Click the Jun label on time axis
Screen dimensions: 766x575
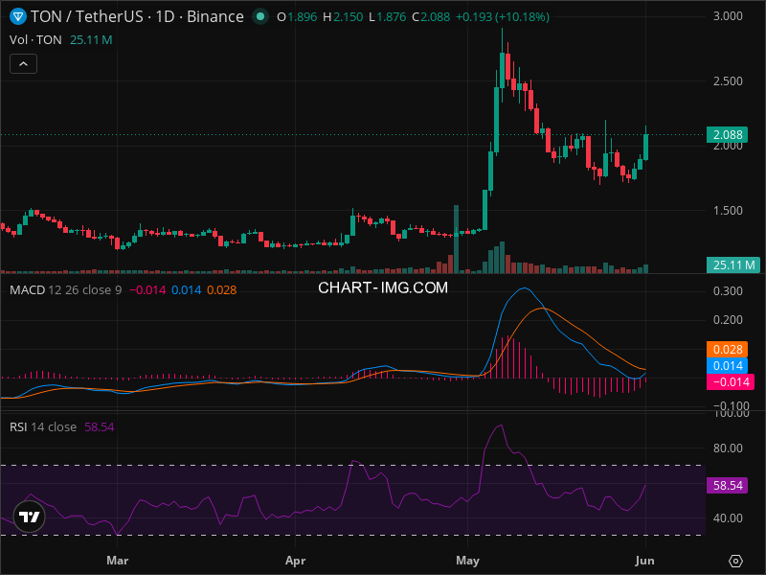point(644,561)
